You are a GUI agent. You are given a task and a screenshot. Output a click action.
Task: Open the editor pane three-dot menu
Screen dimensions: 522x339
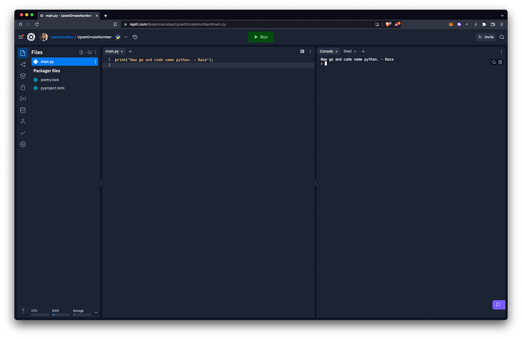[310, 51]
